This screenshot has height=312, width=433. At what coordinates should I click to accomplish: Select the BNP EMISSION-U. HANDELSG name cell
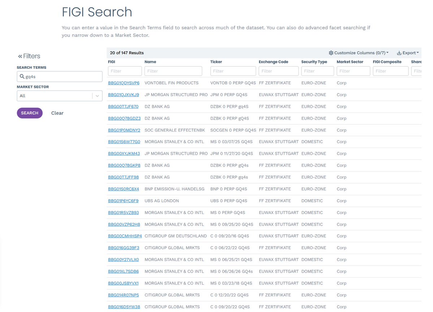174,189
